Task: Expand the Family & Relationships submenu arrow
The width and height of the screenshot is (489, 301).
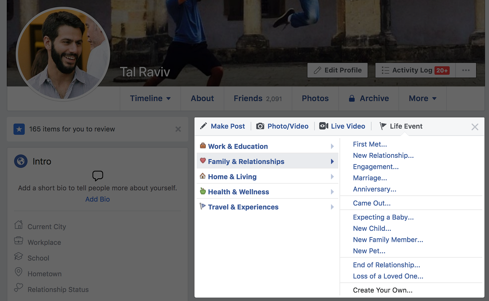Action: pos(332,161)
